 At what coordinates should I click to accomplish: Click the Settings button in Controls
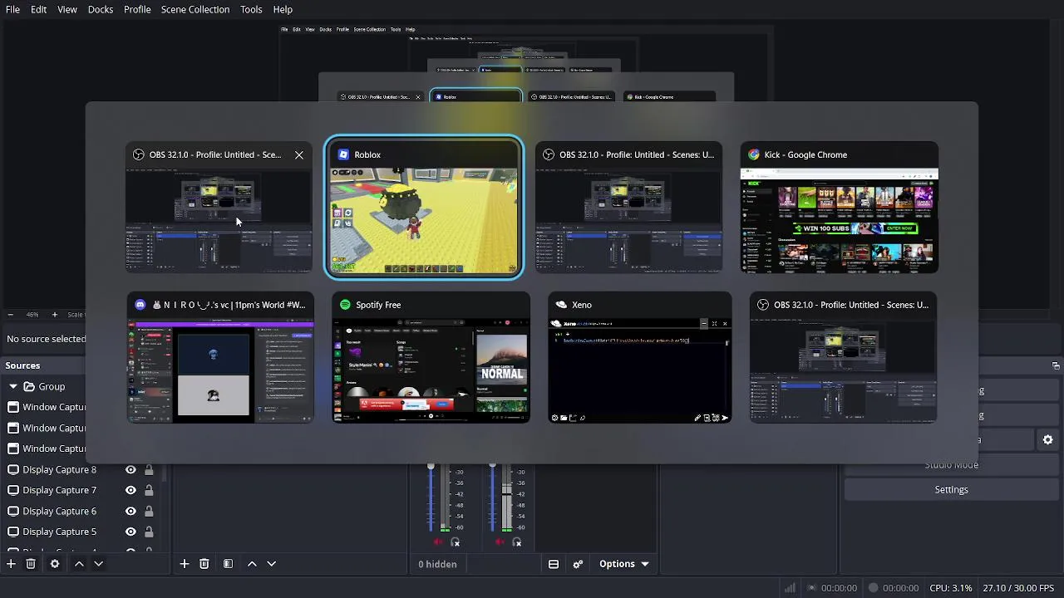[951, 490]
